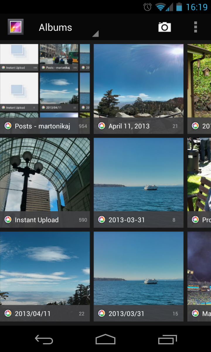This screenshot has height=352, width=211.
Task: Tap Picasa icon beside April 11, 2013
Action: [102, 126]
